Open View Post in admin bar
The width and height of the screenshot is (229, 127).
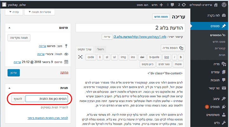(x=142, y=5)
